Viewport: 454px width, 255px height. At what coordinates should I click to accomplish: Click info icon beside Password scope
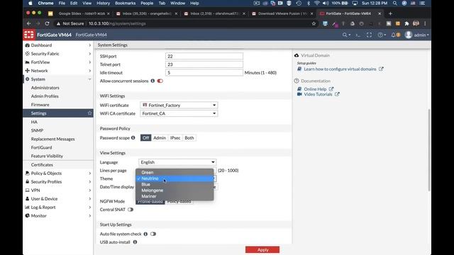(133, 138)
